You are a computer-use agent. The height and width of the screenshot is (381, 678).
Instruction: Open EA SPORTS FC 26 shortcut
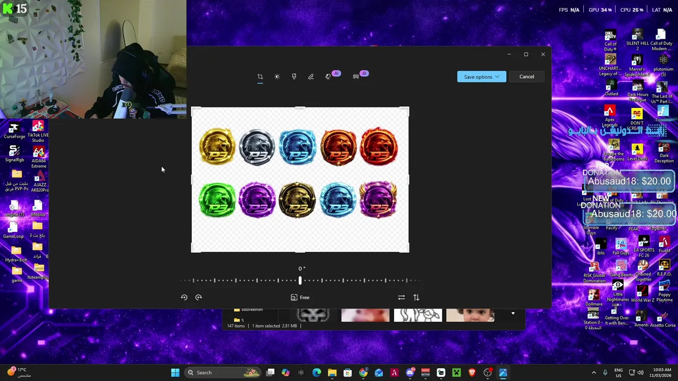click(x=644, y=247)
